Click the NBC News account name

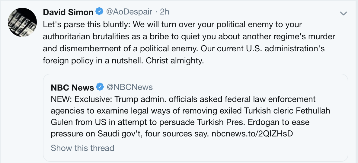[72, 88]
